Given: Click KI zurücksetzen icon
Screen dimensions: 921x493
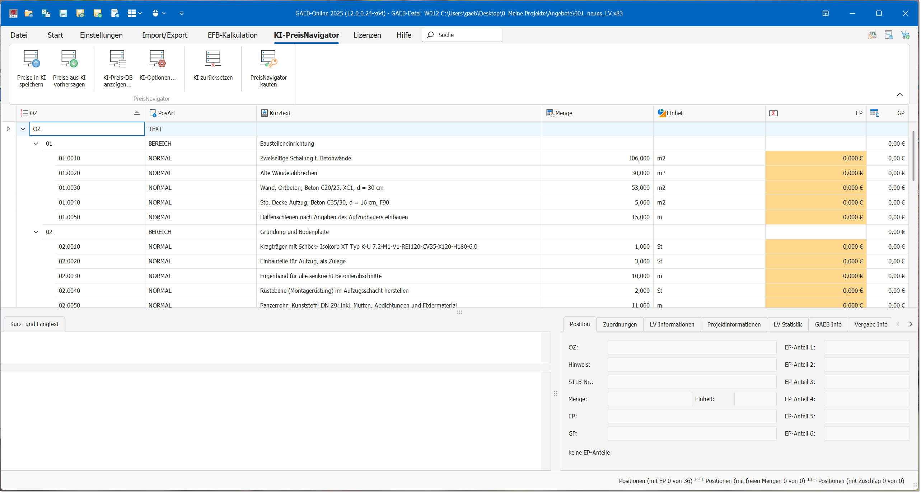Looking at the screenshot, I should click(213, 60).
